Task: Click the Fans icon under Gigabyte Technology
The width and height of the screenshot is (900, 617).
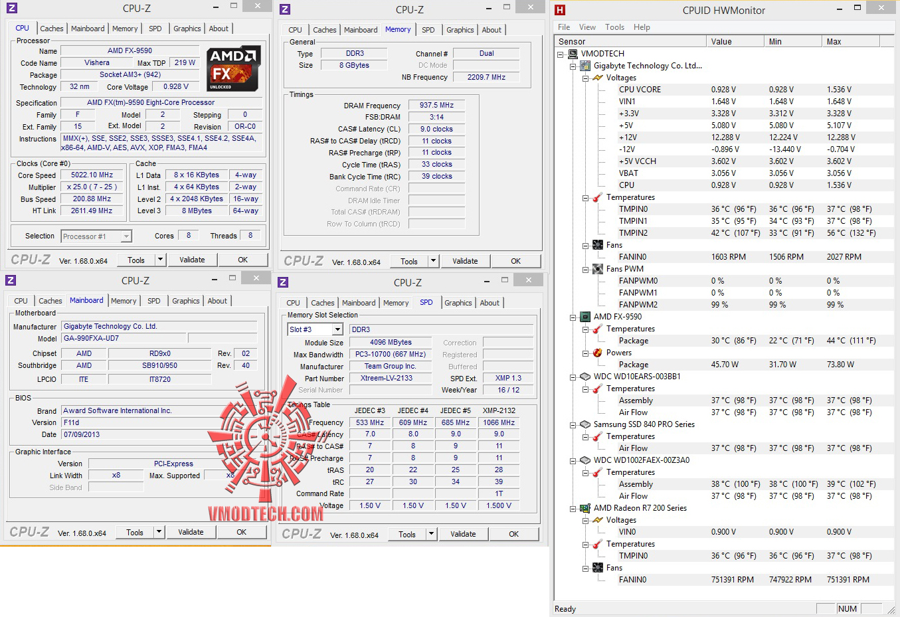Action: tap(598, 245)
